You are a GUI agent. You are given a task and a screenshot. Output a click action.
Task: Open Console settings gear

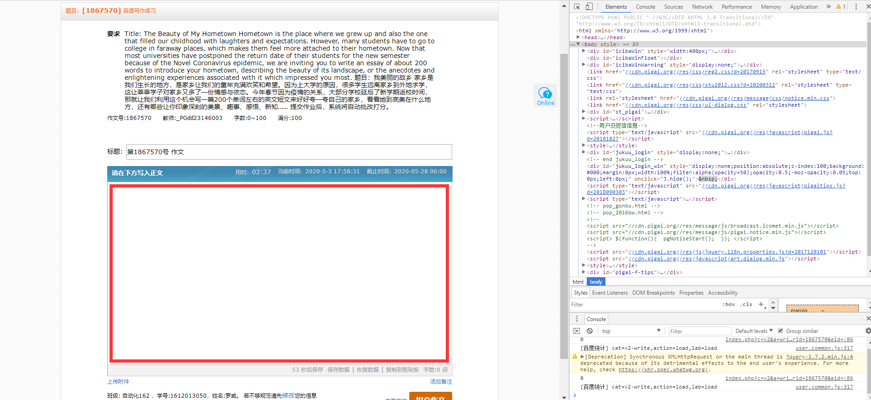(x=868, y=331)
